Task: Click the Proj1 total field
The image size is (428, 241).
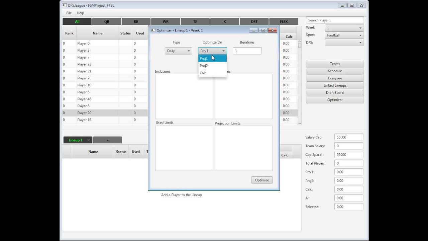Action: 349,172
